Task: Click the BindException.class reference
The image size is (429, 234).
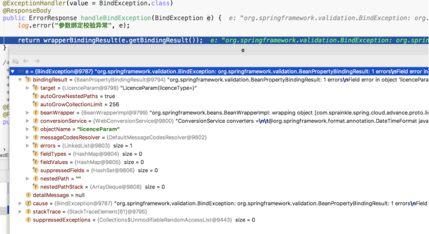Action: click(134, 3)
